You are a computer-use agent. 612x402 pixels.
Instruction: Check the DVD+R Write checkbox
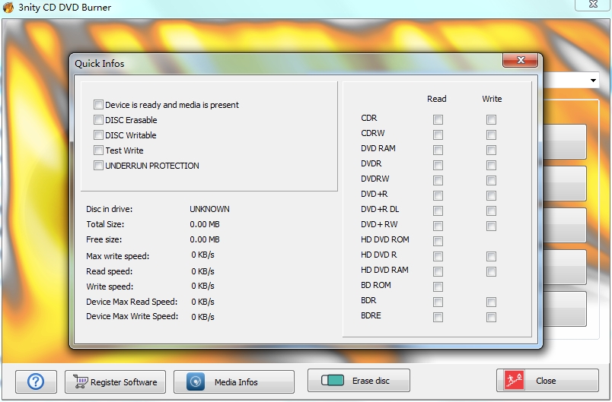(491, 195)
